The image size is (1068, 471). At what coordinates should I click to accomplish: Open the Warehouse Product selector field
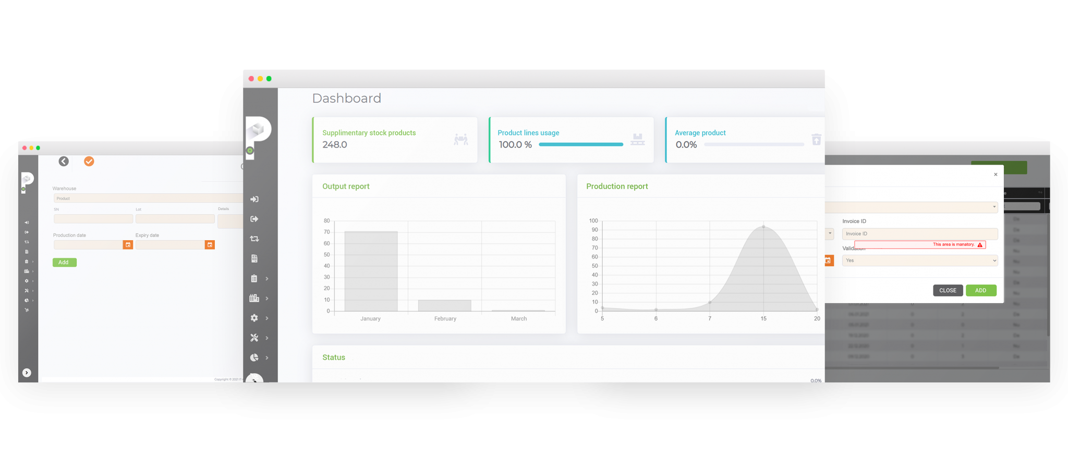tap(148, 199)
